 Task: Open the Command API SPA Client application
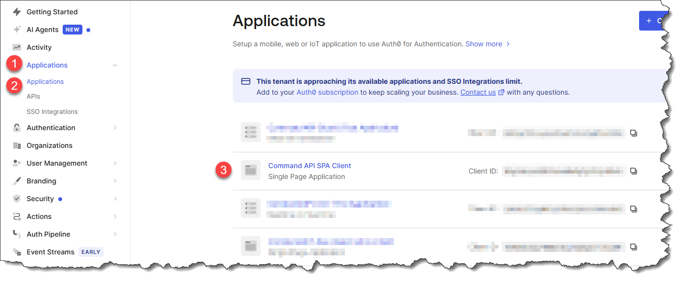tap(309, 166)
